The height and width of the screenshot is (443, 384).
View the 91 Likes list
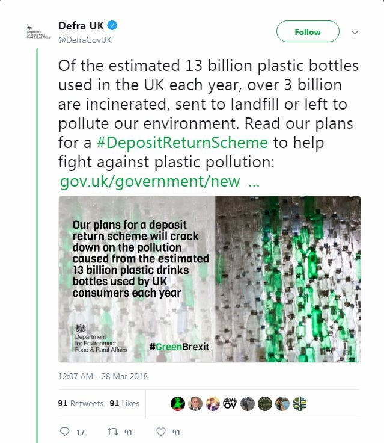pyautogui.click(x=124, y=403)
